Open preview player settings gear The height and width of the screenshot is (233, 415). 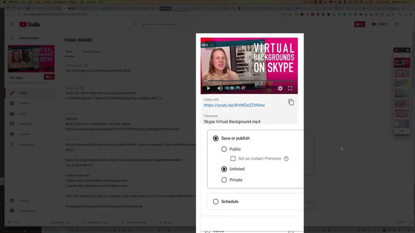click(x=280, y=88)
